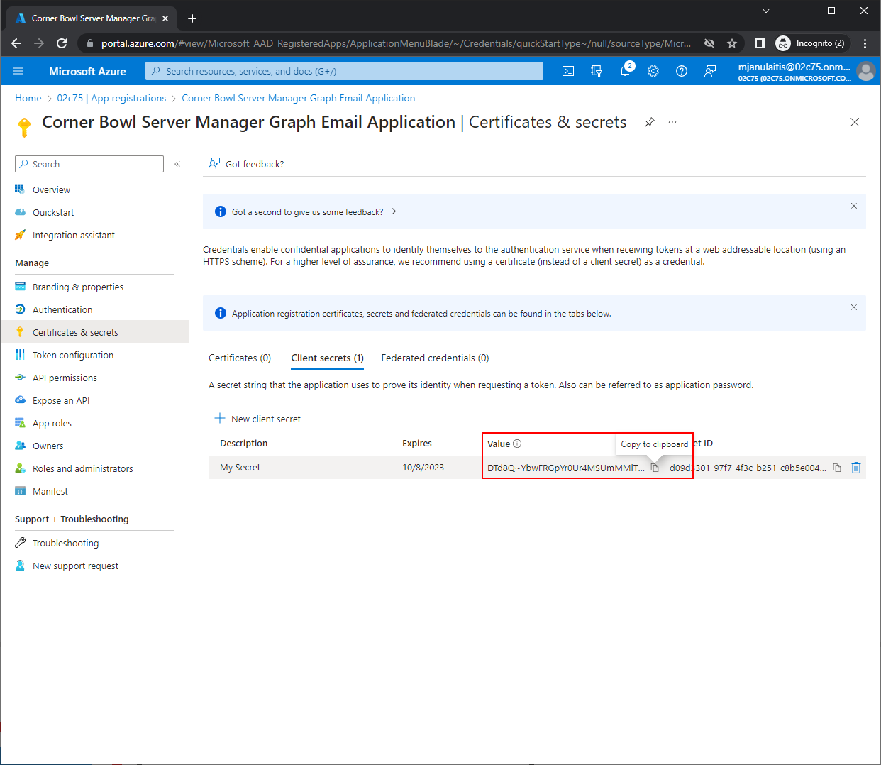The width and height of the screenshot is (881, 765).
Task: Collapse the left sidebar menu
Action: click(x=177, y=164)
